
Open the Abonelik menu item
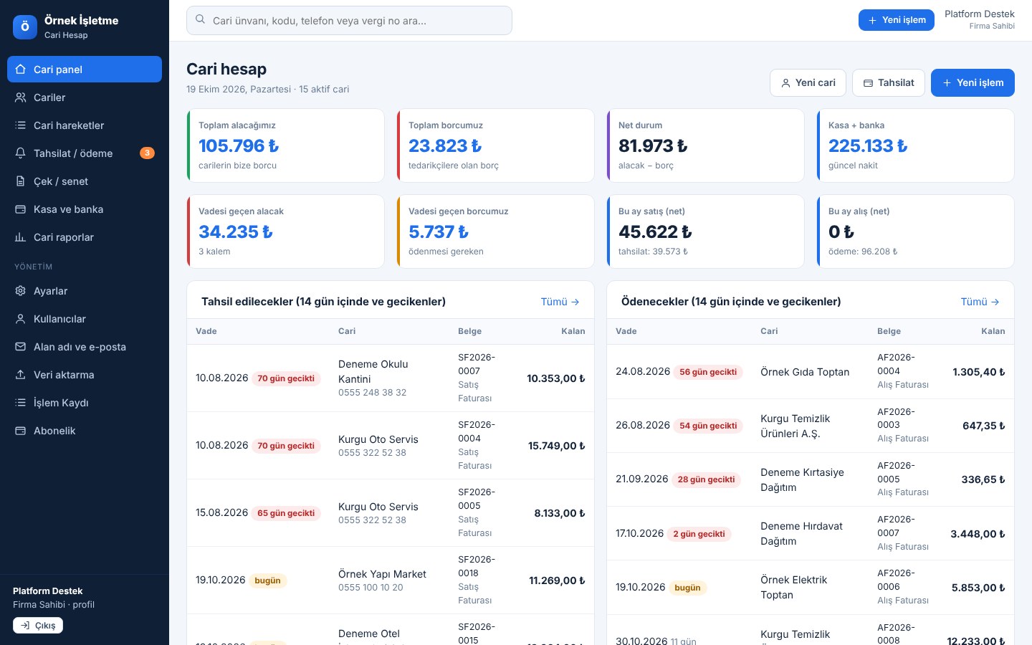[x=85, y=431]
